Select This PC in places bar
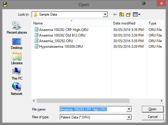 [x=17, y=74]
